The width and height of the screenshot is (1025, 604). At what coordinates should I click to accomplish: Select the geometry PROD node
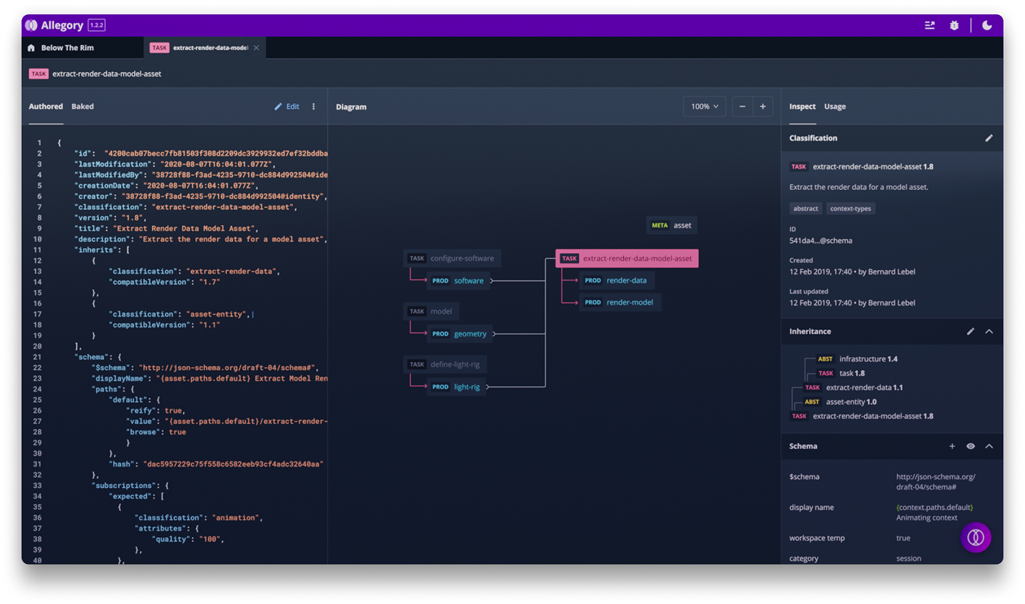pos(459,334)
